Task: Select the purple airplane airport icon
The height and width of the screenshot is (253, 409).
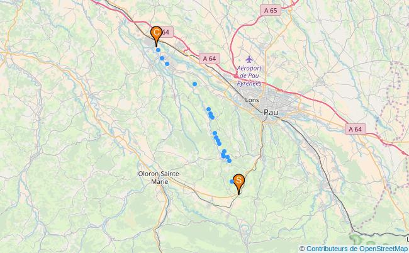Action: (x=249, y=59)
